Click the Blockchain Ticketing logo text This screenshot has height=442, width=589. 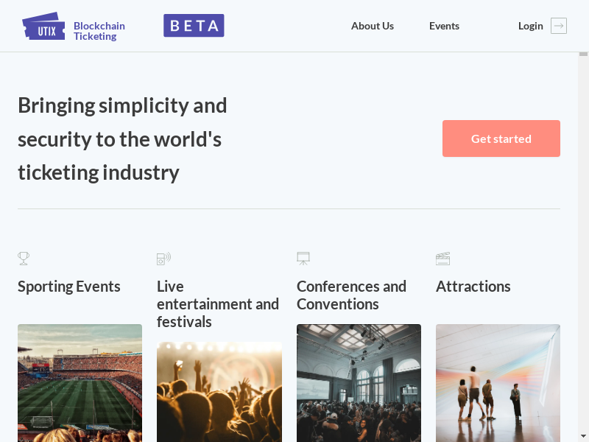99,31
